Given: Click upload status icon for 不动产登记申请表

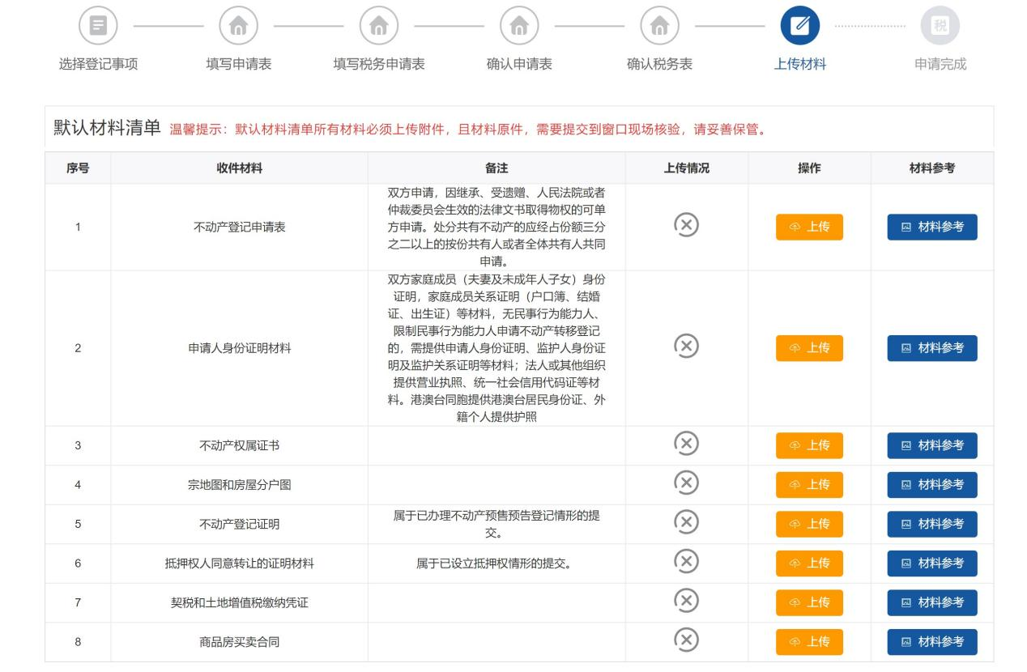Looking at the screenshot, I should [x=686, y=227].
